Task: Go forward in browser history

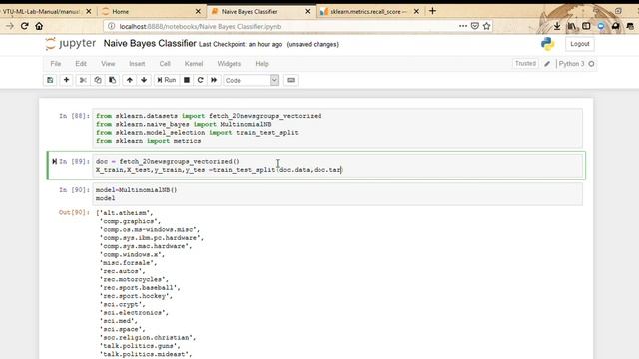Action: pos(10,26)
